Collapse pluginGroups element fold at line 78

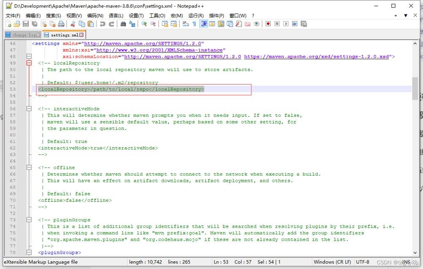[29, 253]
